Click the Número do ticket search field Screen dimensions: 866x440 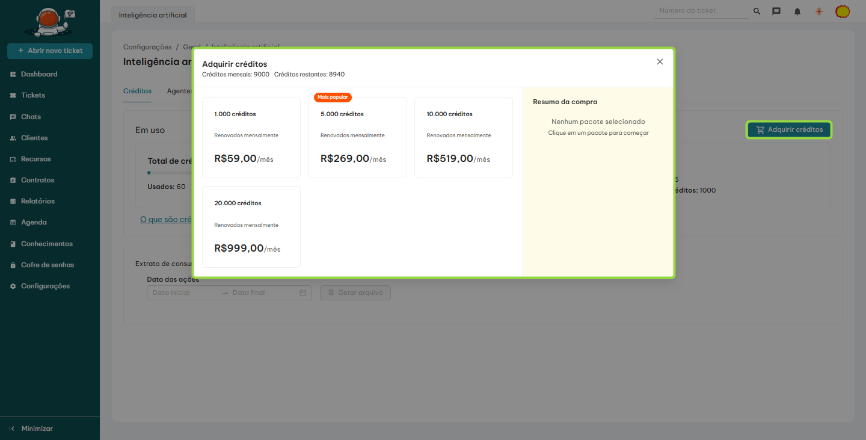701,11
